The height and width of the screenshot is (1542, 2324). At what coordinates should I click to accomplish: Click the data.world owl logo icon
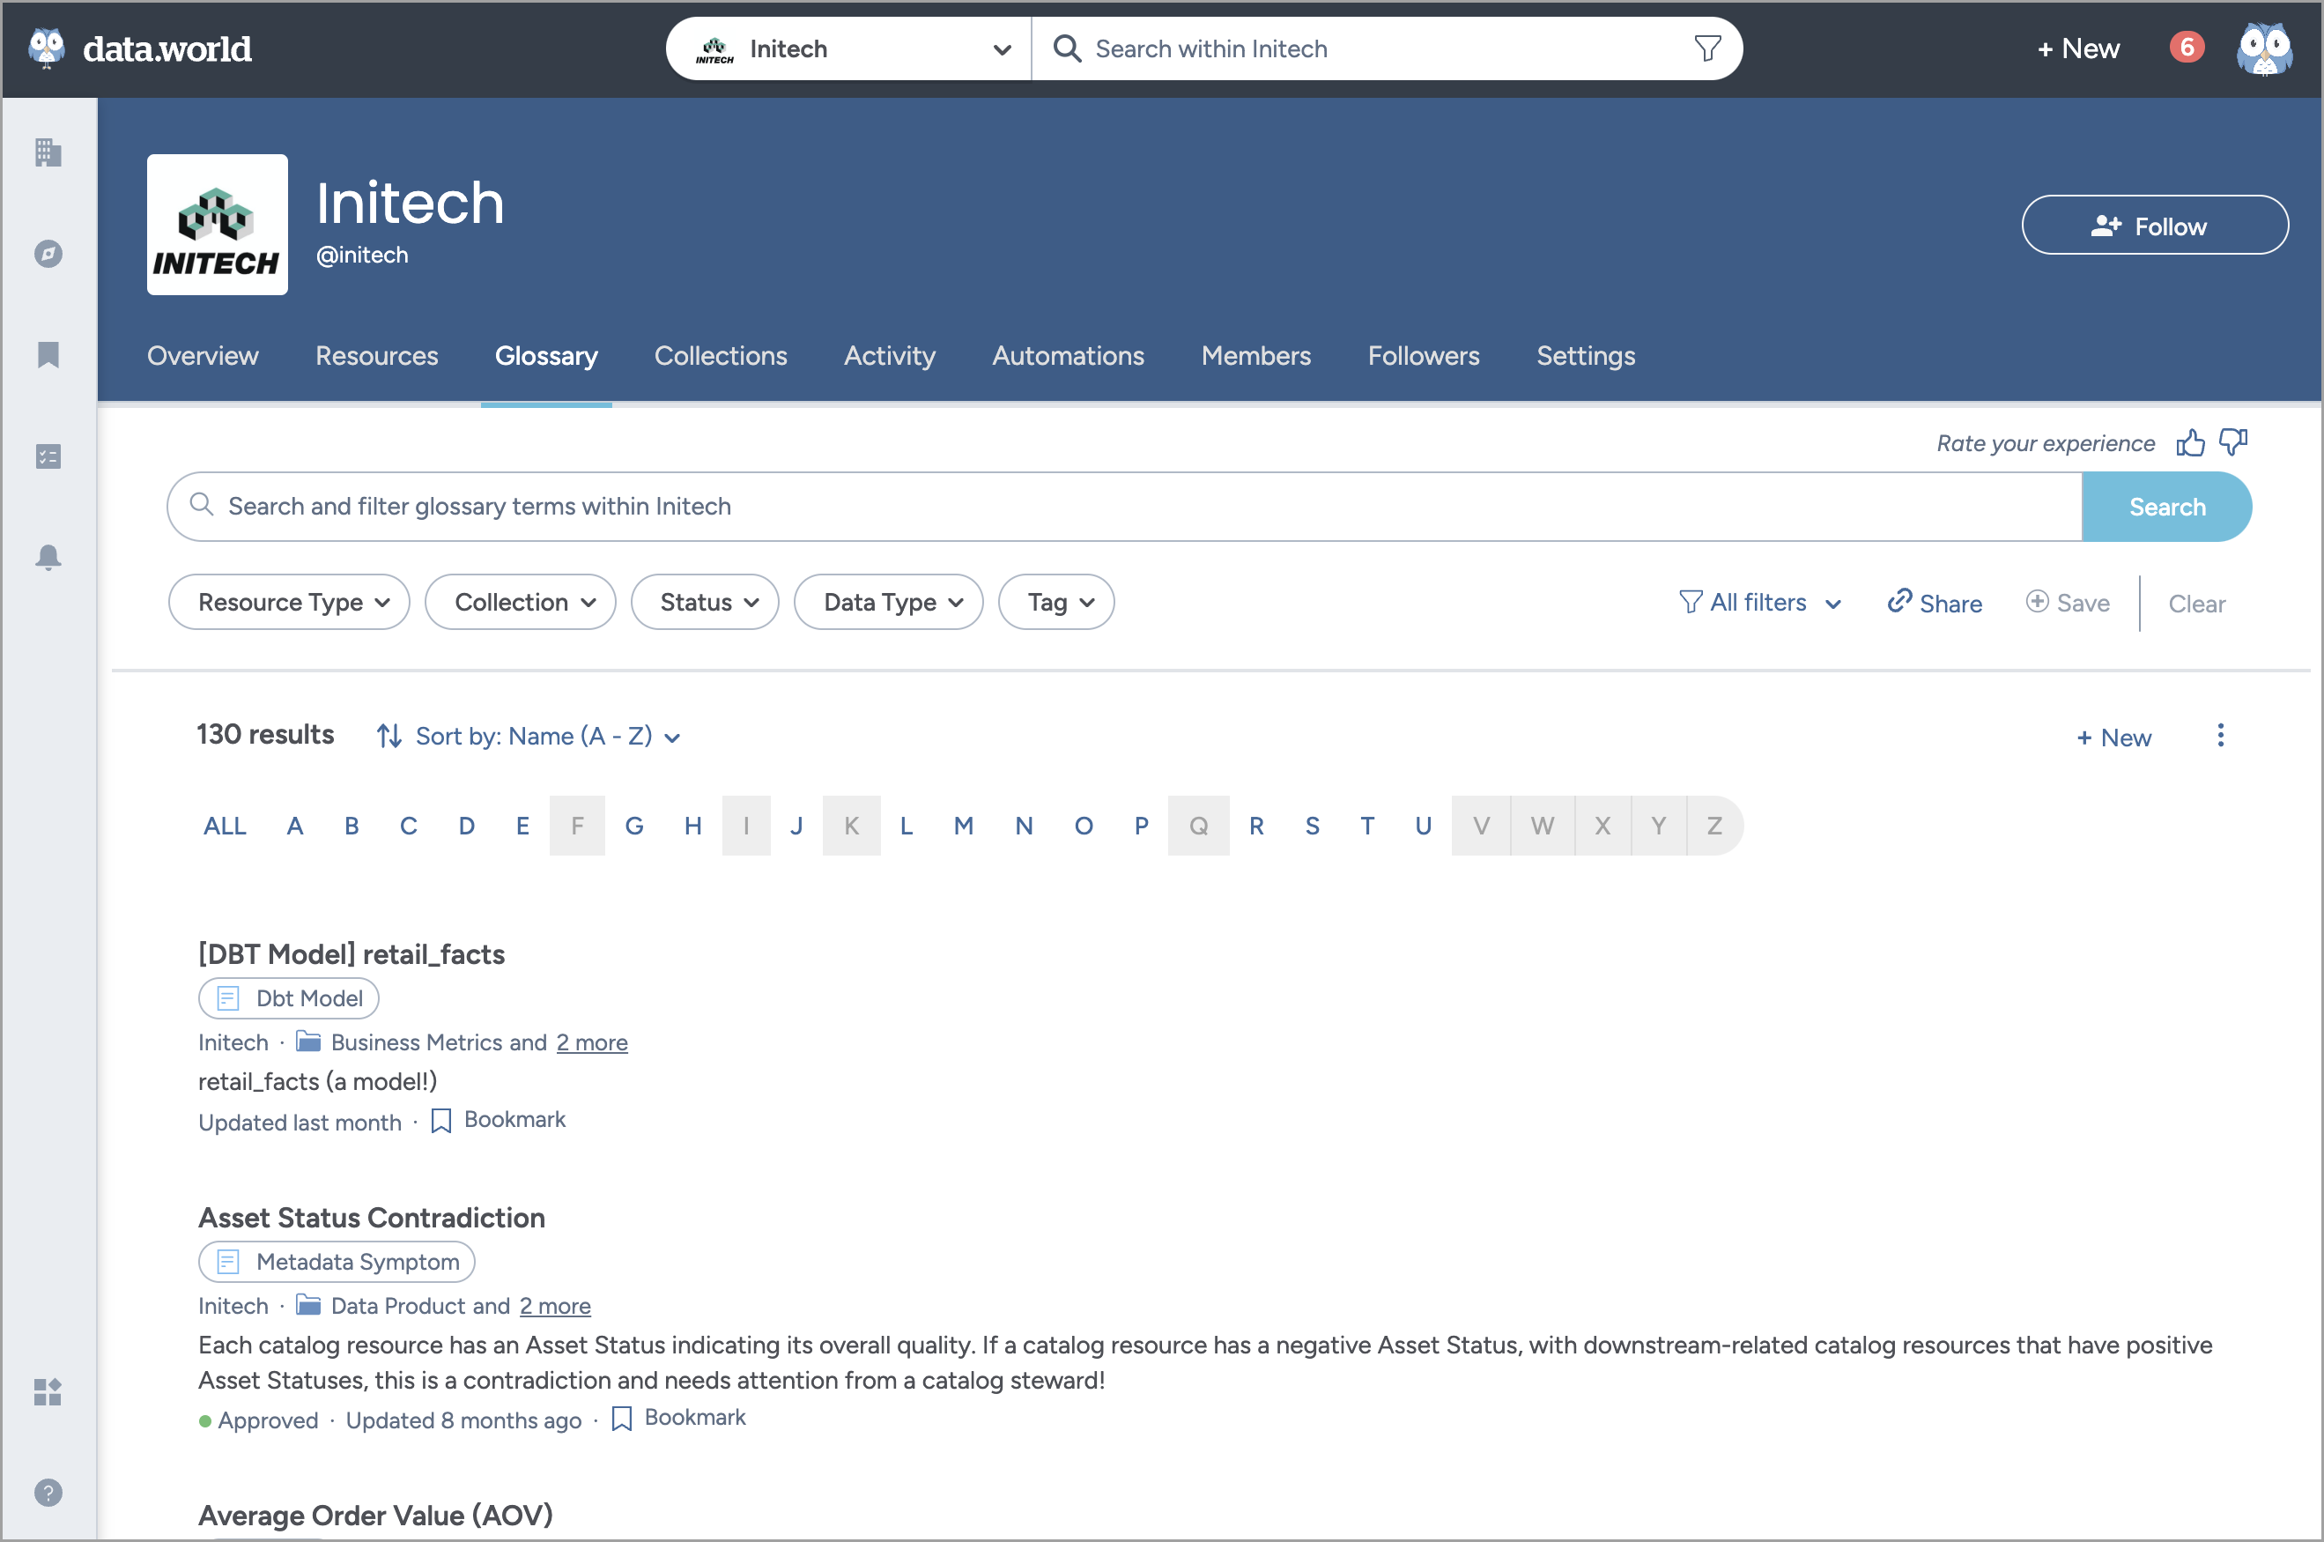(x=47, y=48)
